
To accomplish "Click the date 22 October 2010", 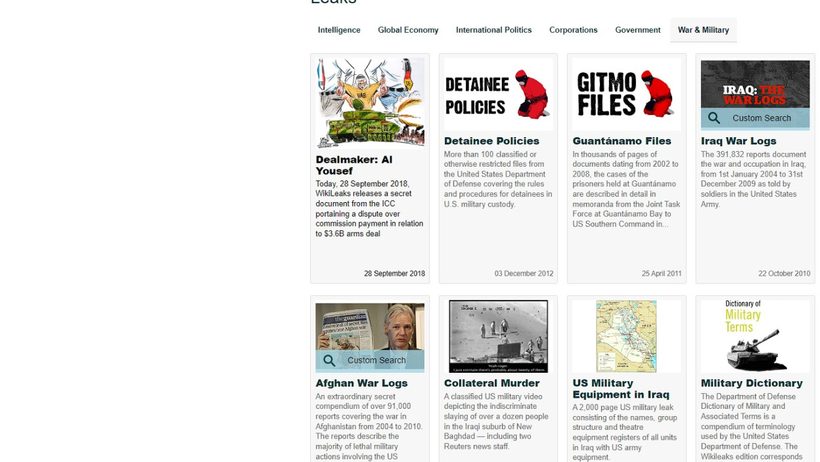I will (784, 274).
